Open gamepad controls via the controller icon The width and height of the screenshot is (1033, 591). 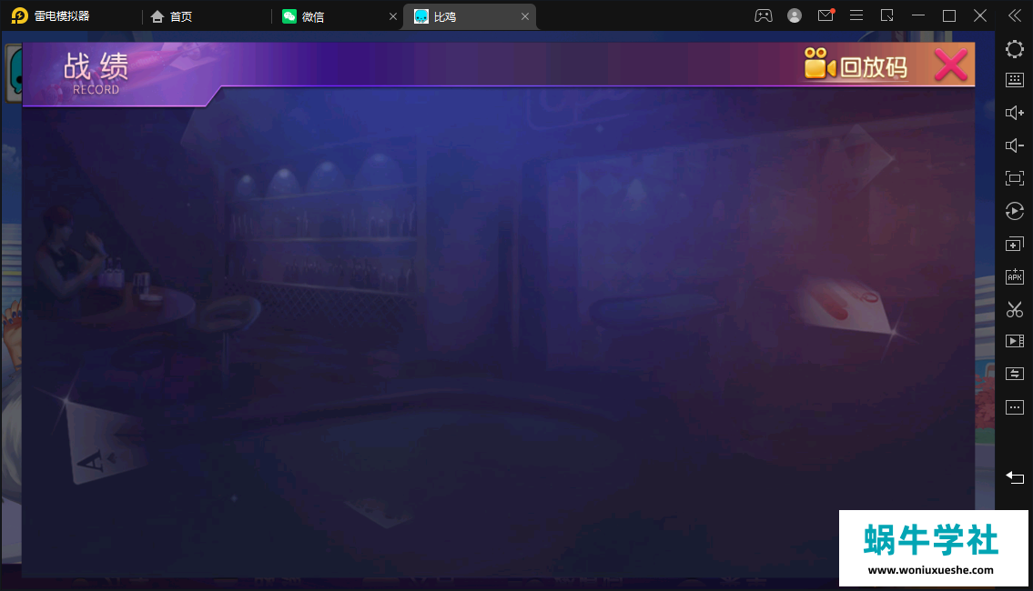pos(763,15)
